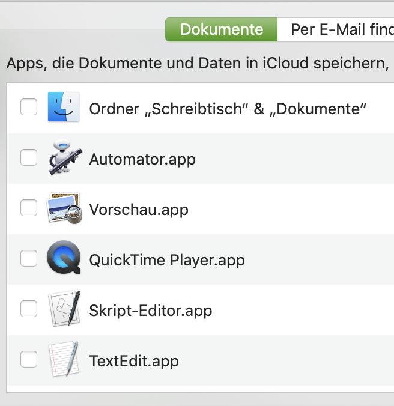This screenshot has width=394, height=406.
Task: Click the QuickTime Player icon
Action: click(x=64, y=258)
